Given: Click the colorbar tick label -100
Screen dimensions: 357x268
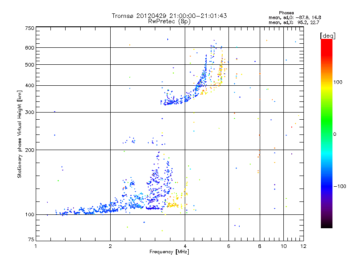Looking at the screenshot, I should 341,186.
